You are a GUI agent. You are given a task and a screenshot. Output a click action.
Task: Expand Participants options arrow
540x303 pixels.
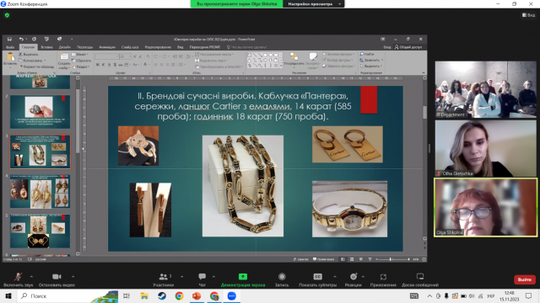click(182, 276)
